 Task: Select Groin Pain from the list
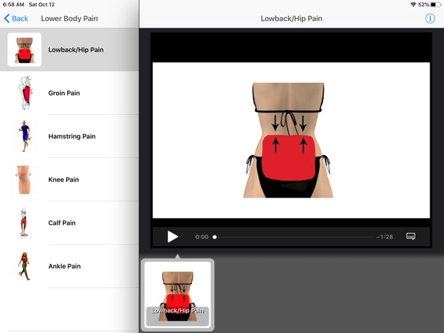(x=64, y=93)
